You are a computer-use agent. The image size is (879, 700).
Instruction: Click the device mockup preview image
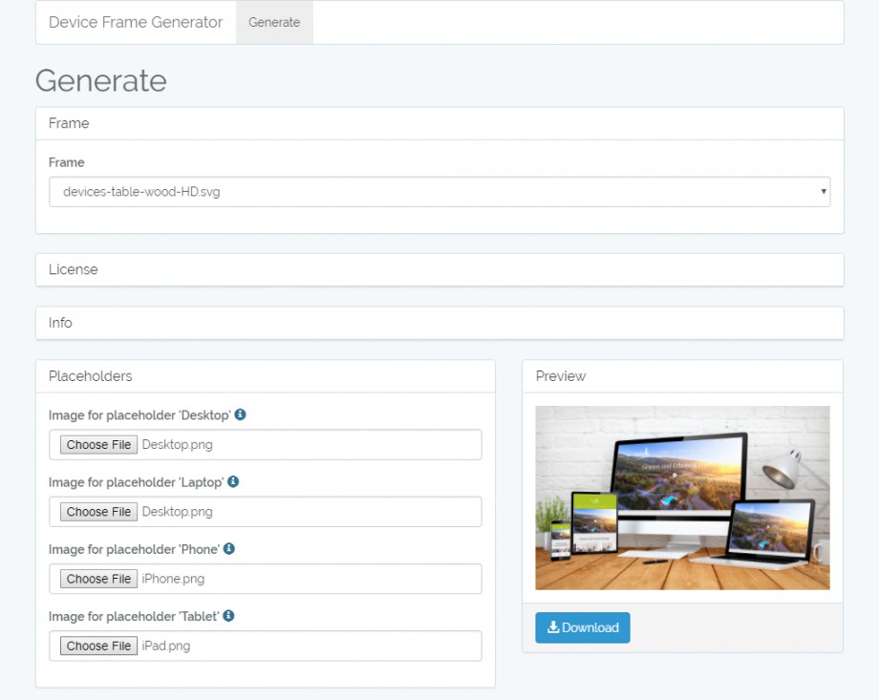click(682, 498)
